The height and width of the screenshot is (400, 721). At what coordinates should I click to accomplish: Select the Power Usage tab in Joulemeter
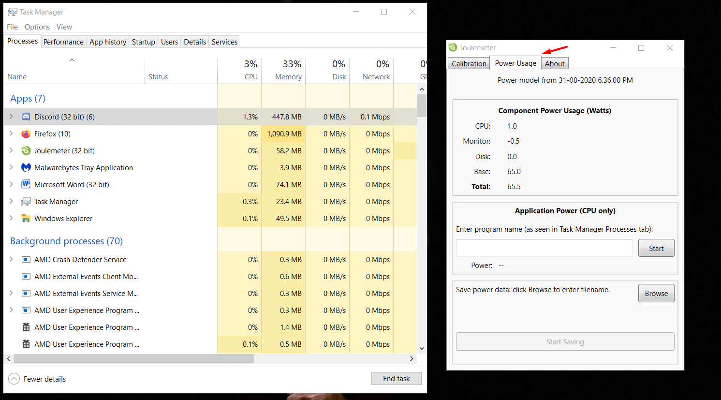[x=515, y=63]
